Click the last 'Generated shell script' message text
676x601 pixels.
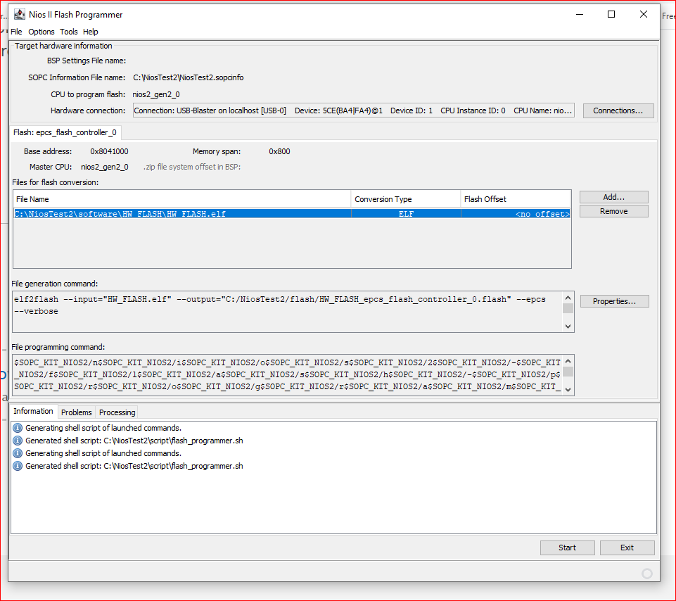134,466
